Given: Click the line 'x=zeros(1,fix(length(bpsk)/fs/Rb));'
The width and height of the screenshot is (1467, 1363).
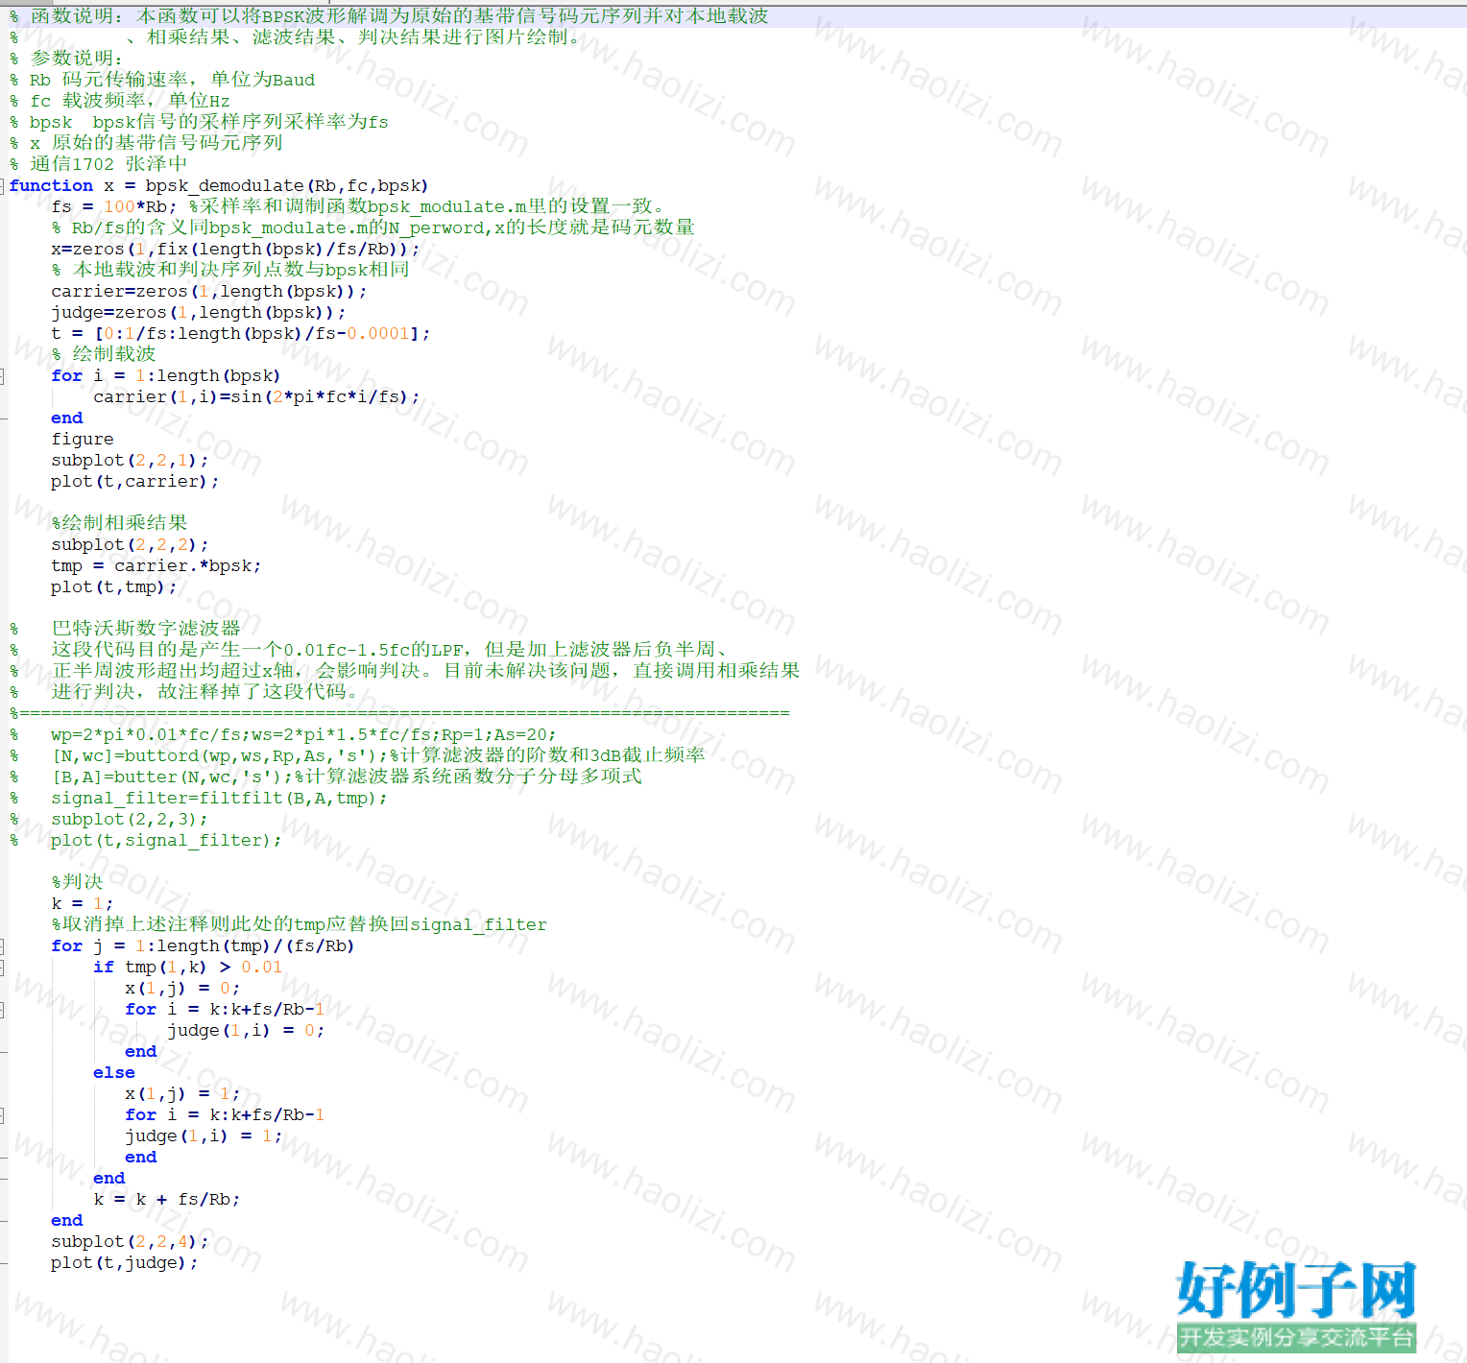Looking at the screenshot, I should coord(235,249).
